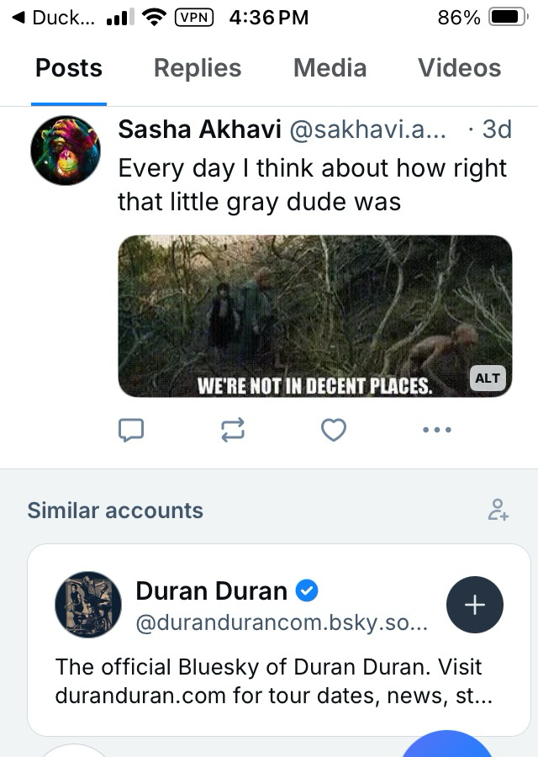The width and height of the screenshot is (538, 757).
Task: Tap the Duran Duran account name
Action: point(211,590)
